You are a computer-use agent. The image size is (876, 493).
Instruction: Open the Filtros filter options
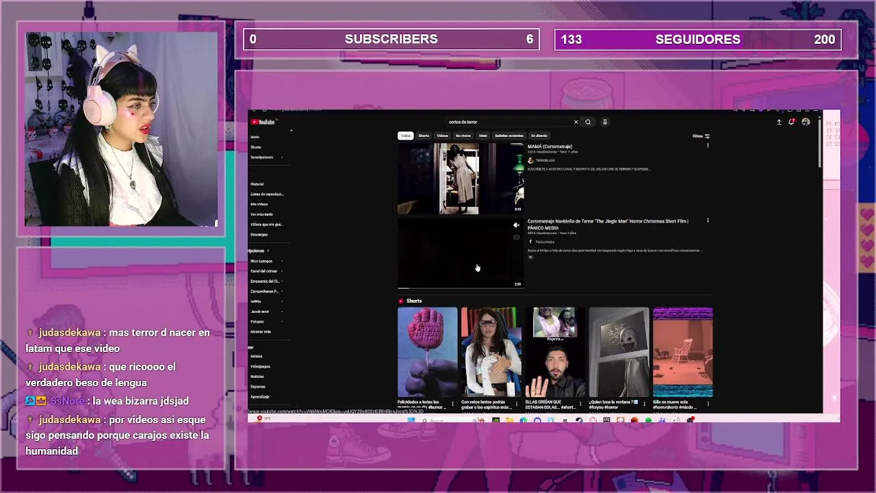(x=701, y=136)
